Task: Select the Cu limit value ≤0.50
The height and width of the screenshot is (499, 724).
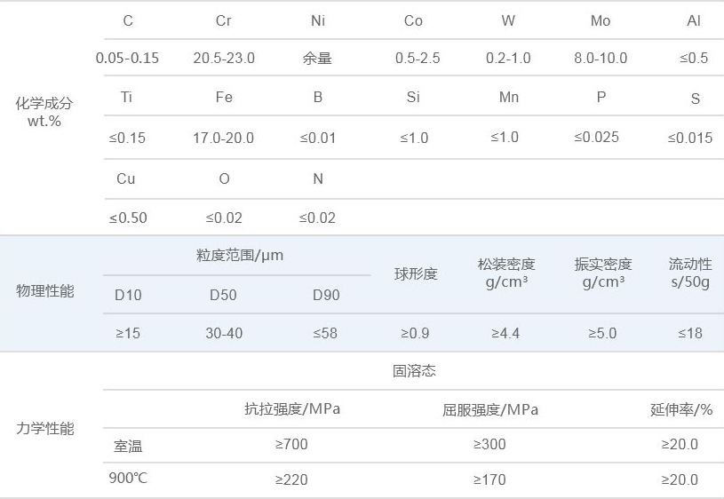Action: point(128,218)
